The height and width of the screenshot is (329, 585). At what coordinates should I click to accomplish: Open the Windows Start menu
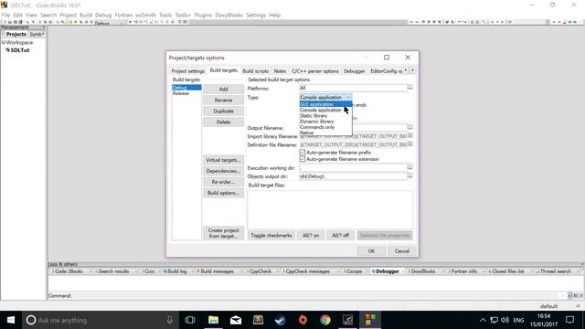(11, 320)
